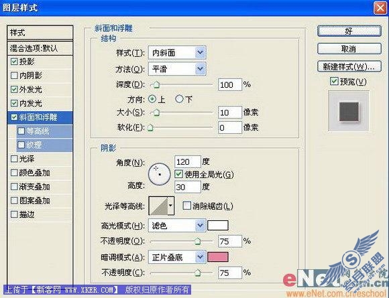Click the 深度 value input field
The width and height of the screenshot is (389, 298).
pyautogui.click(x=230, y=85)
